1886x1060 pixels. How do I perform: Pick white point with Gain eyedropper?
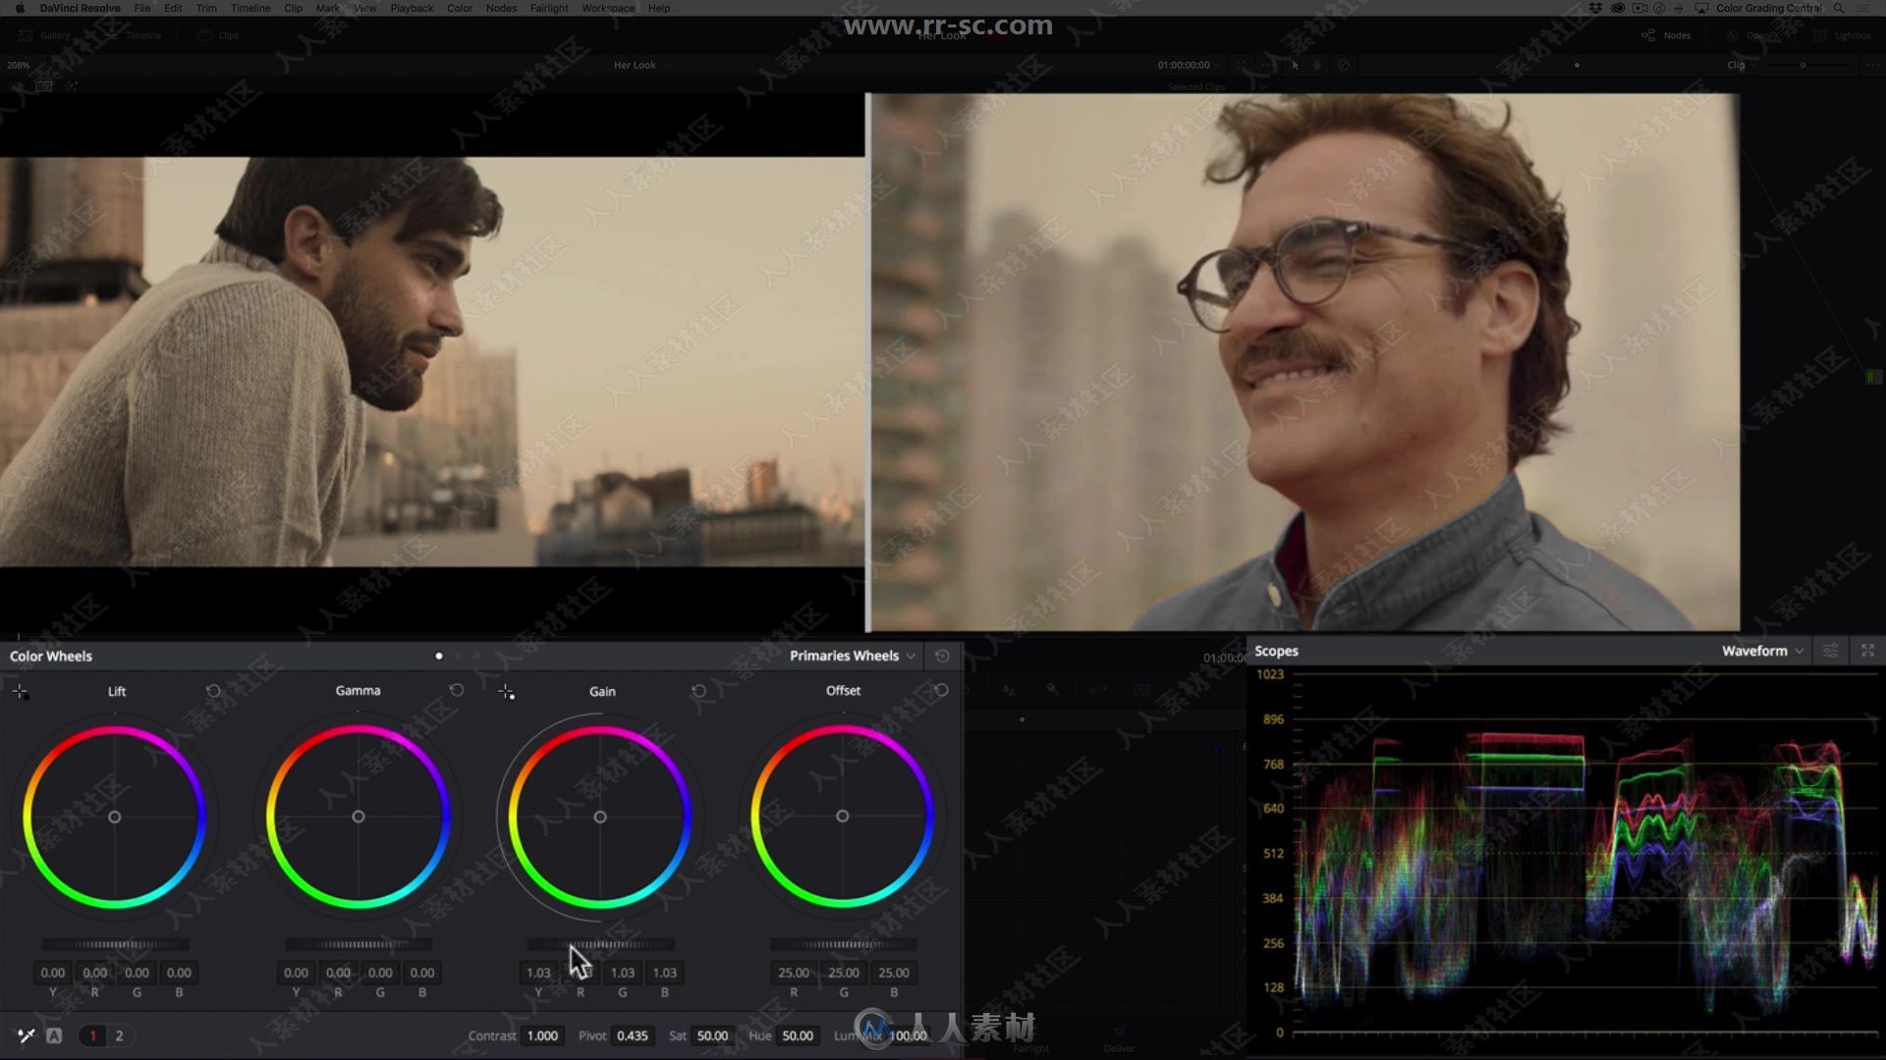click(506, 692)
